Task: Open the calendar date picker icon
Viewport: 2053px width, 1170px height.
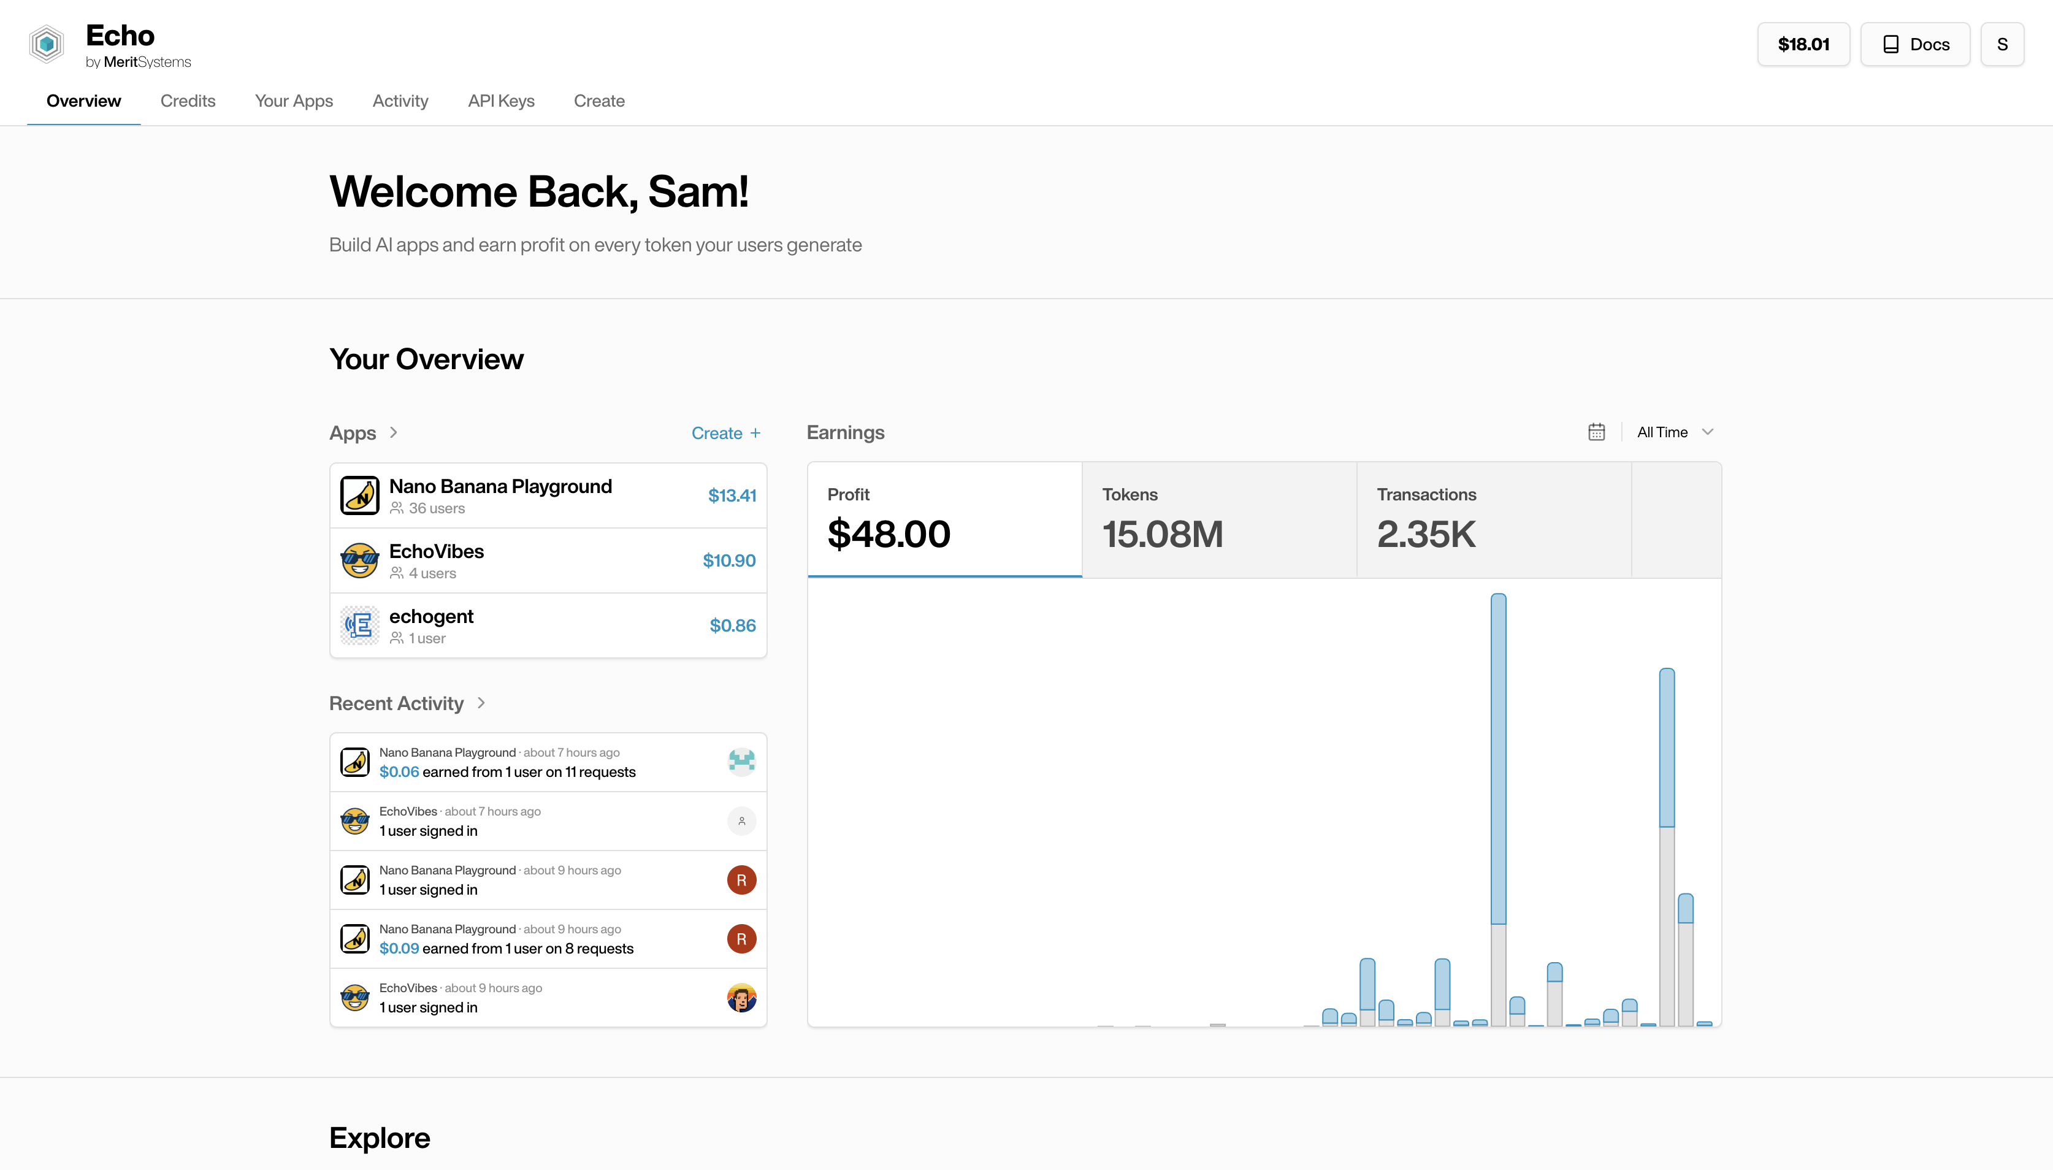Action: coord(1596,432)
